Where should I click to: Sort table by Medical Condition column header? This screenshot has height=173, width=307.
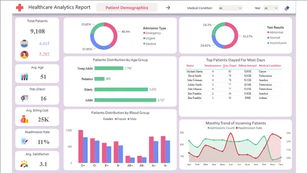tap(270, 66)
